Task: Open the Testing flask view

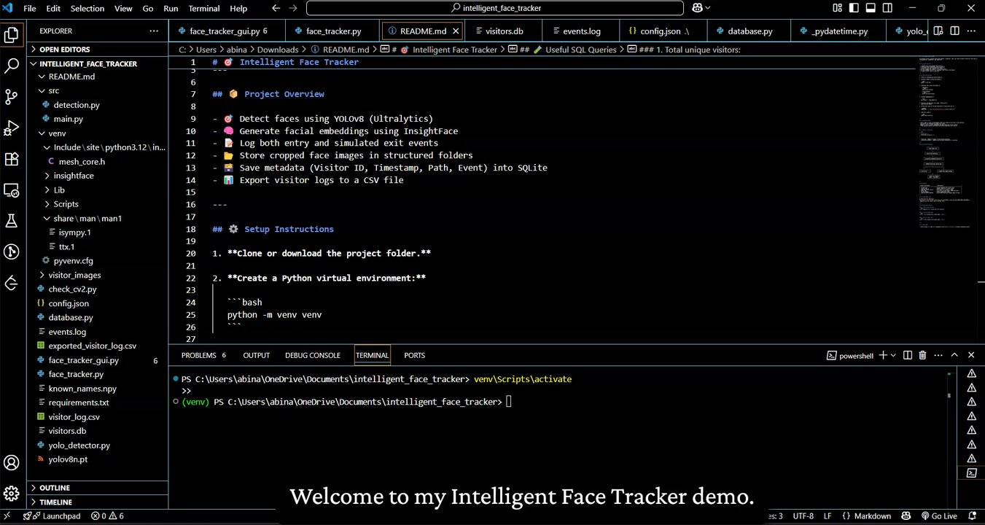Action: click(x=12, y=221)
